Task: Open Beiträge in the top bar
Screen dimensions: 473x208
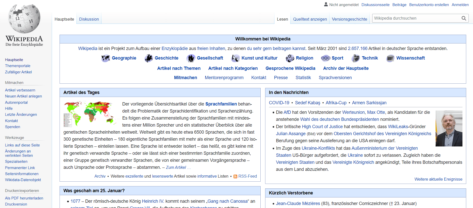Action: coord(399,5)
